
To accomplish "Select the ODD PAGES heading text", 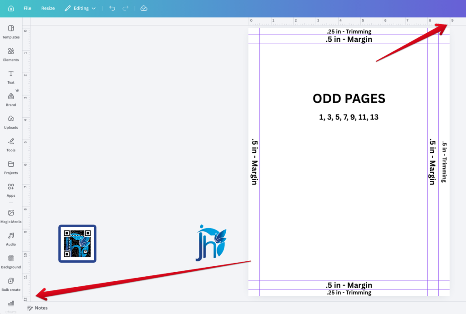I will [349, 99].
